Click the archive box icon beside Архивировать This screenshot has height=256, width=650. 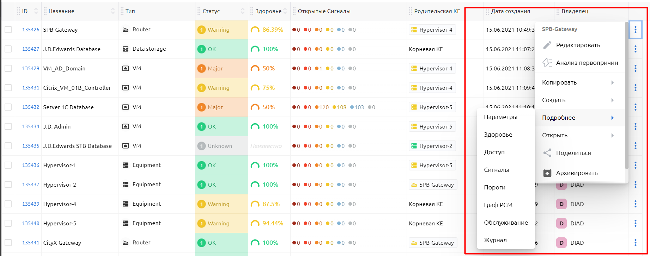click(547, 173)
